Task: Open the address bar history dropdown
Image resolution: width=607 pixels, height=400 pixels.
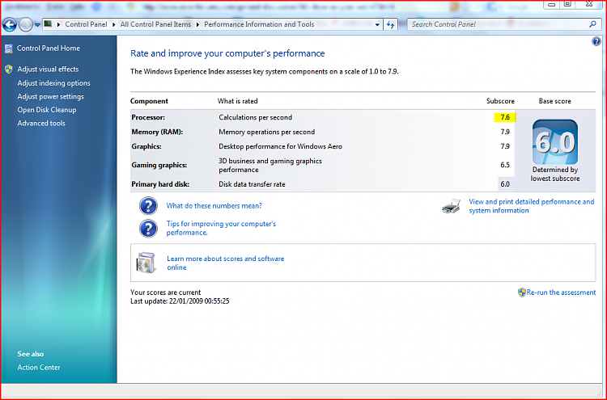Action: (x=377, y=25)
